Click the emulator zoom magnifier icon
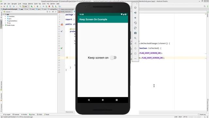Viewport: 209px width, 118px height. pyautogui.click(x=135, y=38)
